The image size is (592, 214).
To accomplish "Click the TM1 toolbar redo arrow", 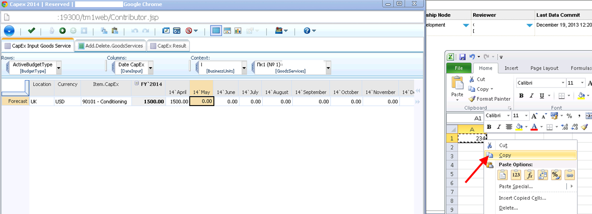I will [x=145, y=31].
